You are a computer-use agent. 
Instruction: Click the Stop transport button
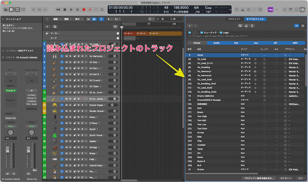65,10
